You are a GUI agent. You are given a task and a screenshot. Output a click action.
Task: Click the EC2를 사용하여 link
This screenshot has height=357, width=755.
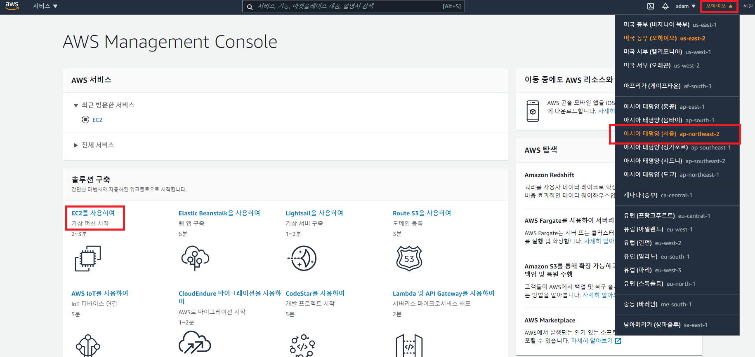93,213
